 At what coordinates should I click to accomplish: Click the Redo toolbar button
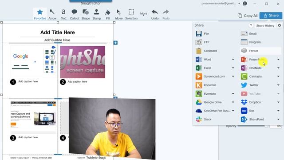(166, 14)
